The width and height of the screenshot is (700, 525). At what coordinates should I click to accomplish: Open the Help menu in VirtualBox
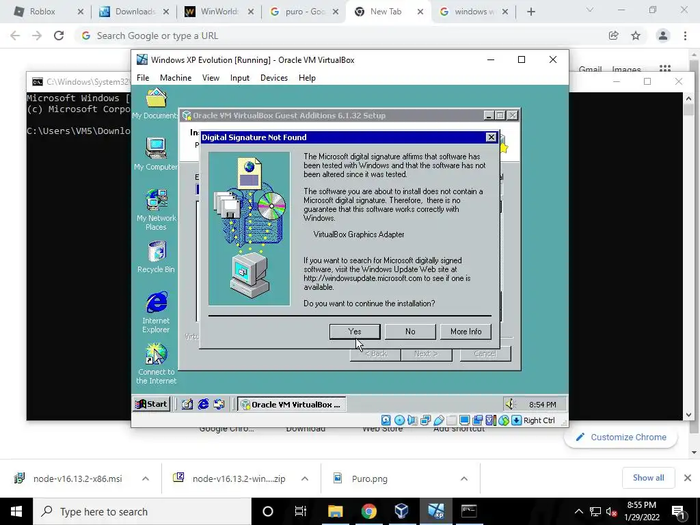[x=307, y=78]
